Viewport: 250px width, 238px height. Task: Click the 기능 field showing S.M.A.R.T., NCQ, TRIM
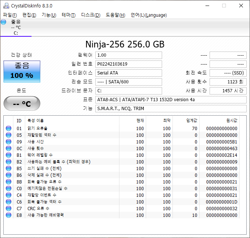click(x=171, y=109)
